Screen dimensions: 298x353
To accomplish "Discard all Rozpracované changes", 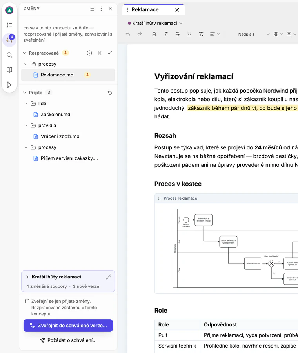I will 100,53.
